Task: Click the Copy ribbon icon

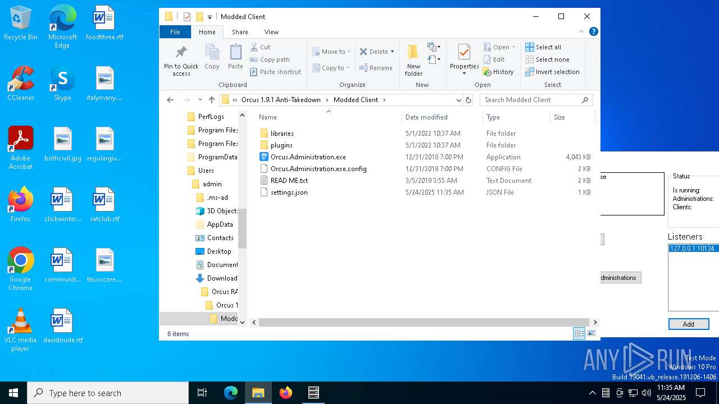Action: tap(212, 52)
